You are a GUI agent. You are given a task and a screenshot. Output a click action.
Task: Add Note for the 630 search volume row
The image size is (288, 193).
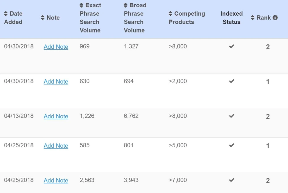click(56, 81)
